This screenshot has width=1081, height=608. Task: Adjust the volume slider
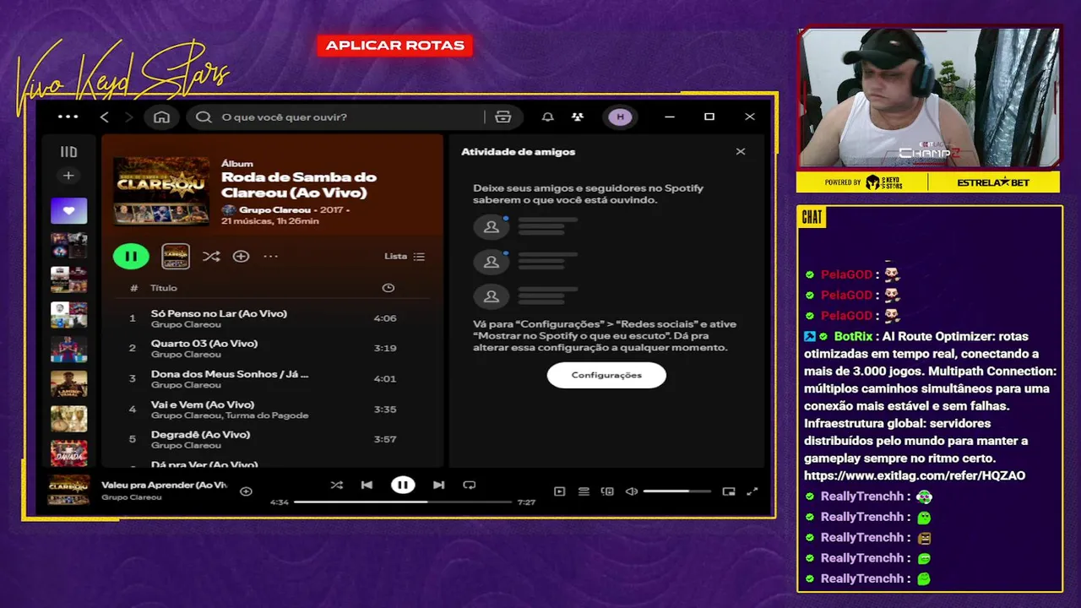click(676, 491)
